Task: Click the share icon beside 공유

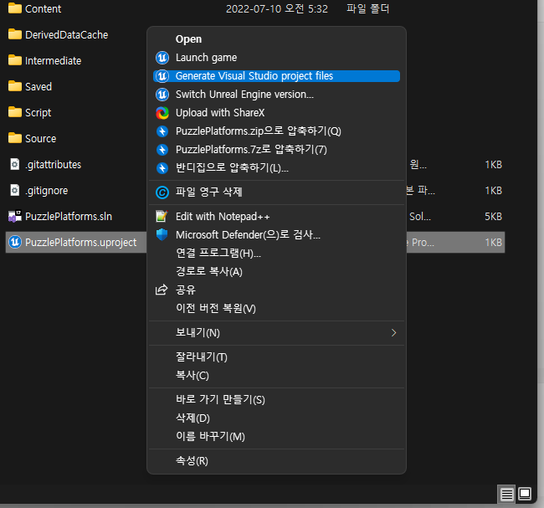Action: pyautogui.click(x=162, y=290)
